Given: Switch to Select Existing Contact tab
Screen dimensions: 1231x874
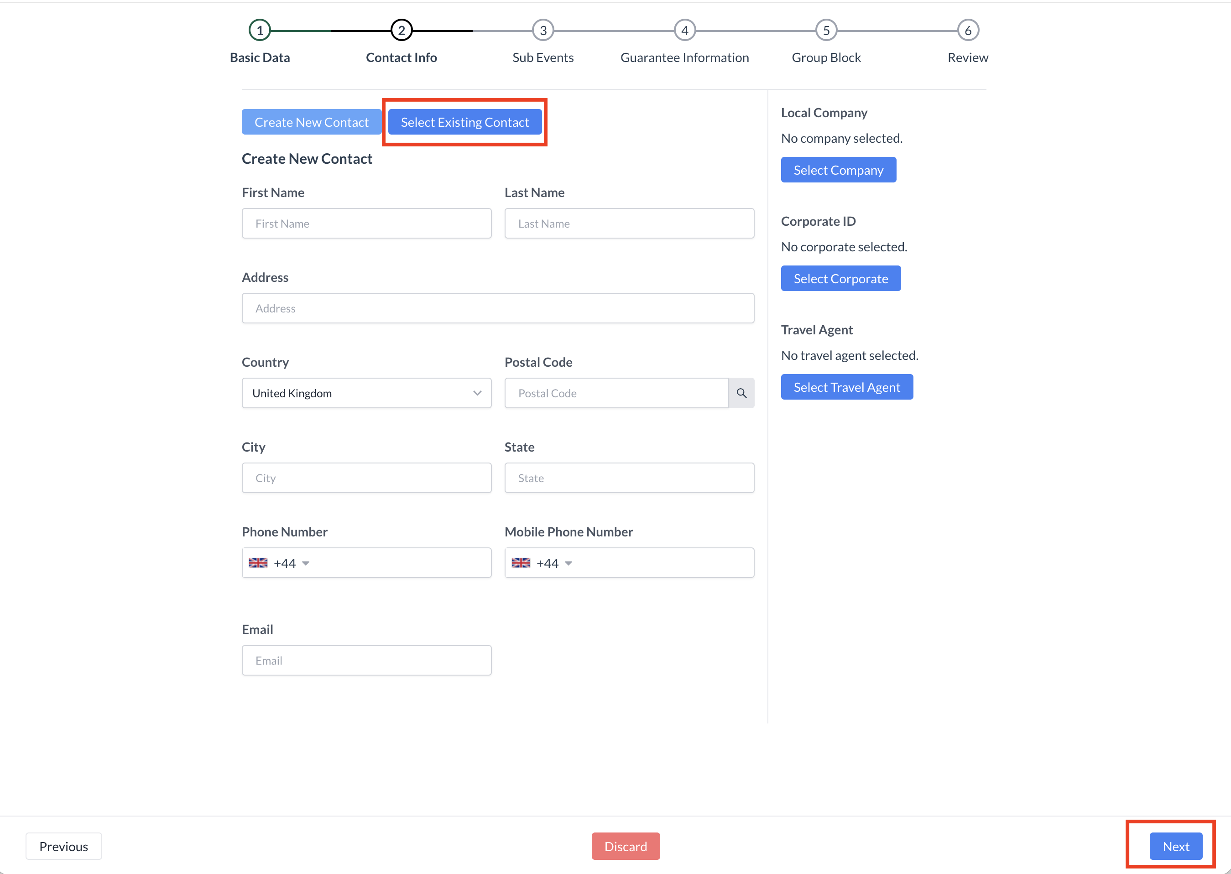Looking at the screenshot, I should click(x=464, y=122).
